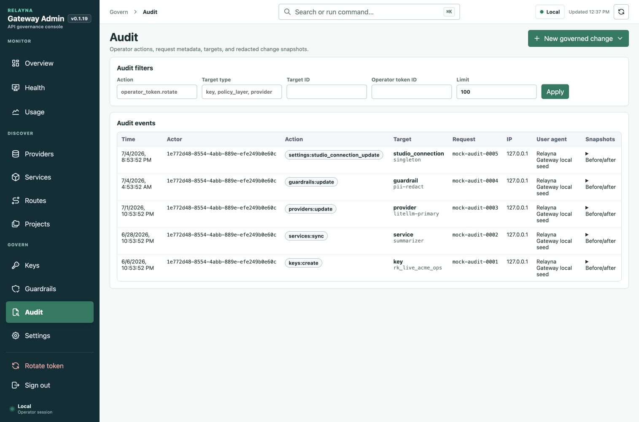Click the New governed change button

(x=578, y=38)
